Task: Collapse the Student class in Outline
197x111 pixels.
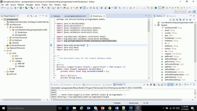Action: tap(155, 25)
